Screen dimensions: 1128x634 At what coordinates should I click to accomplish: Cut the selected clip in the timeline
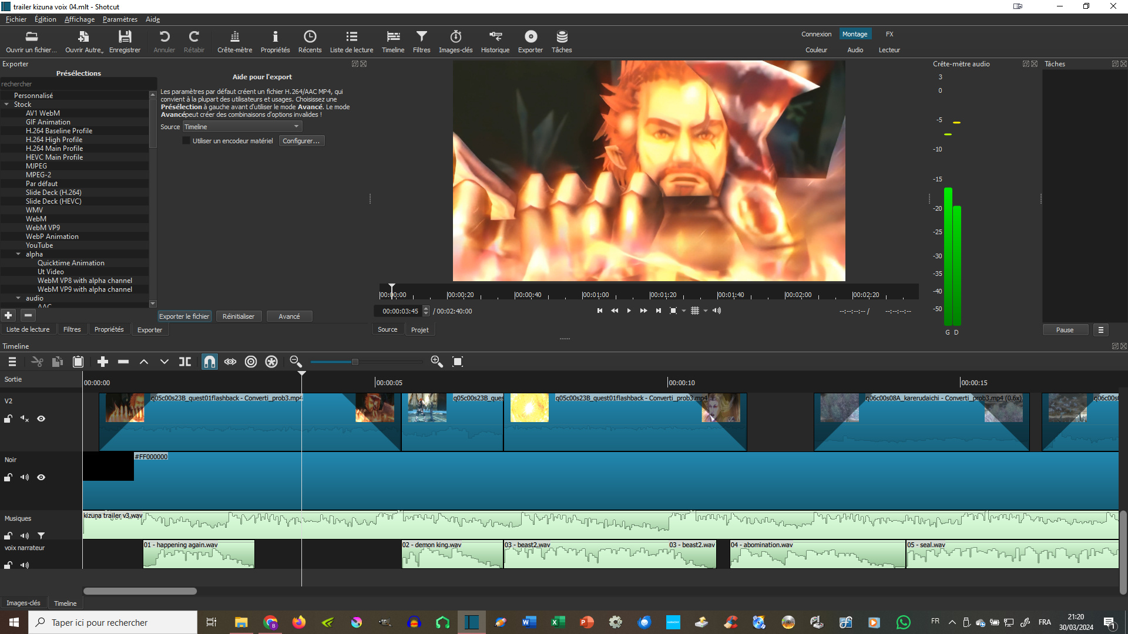click(37, 362)
